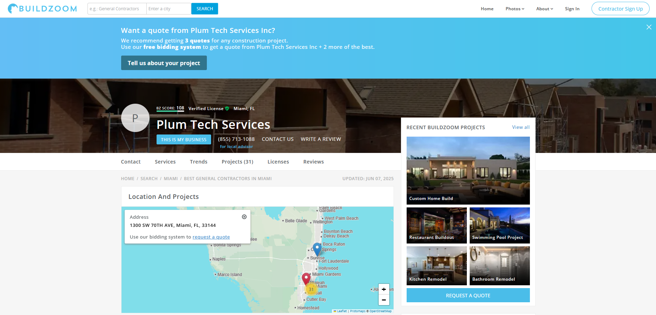Click the Naples map label
Screen dimensions: 656x315
click(x=219, y=259)
